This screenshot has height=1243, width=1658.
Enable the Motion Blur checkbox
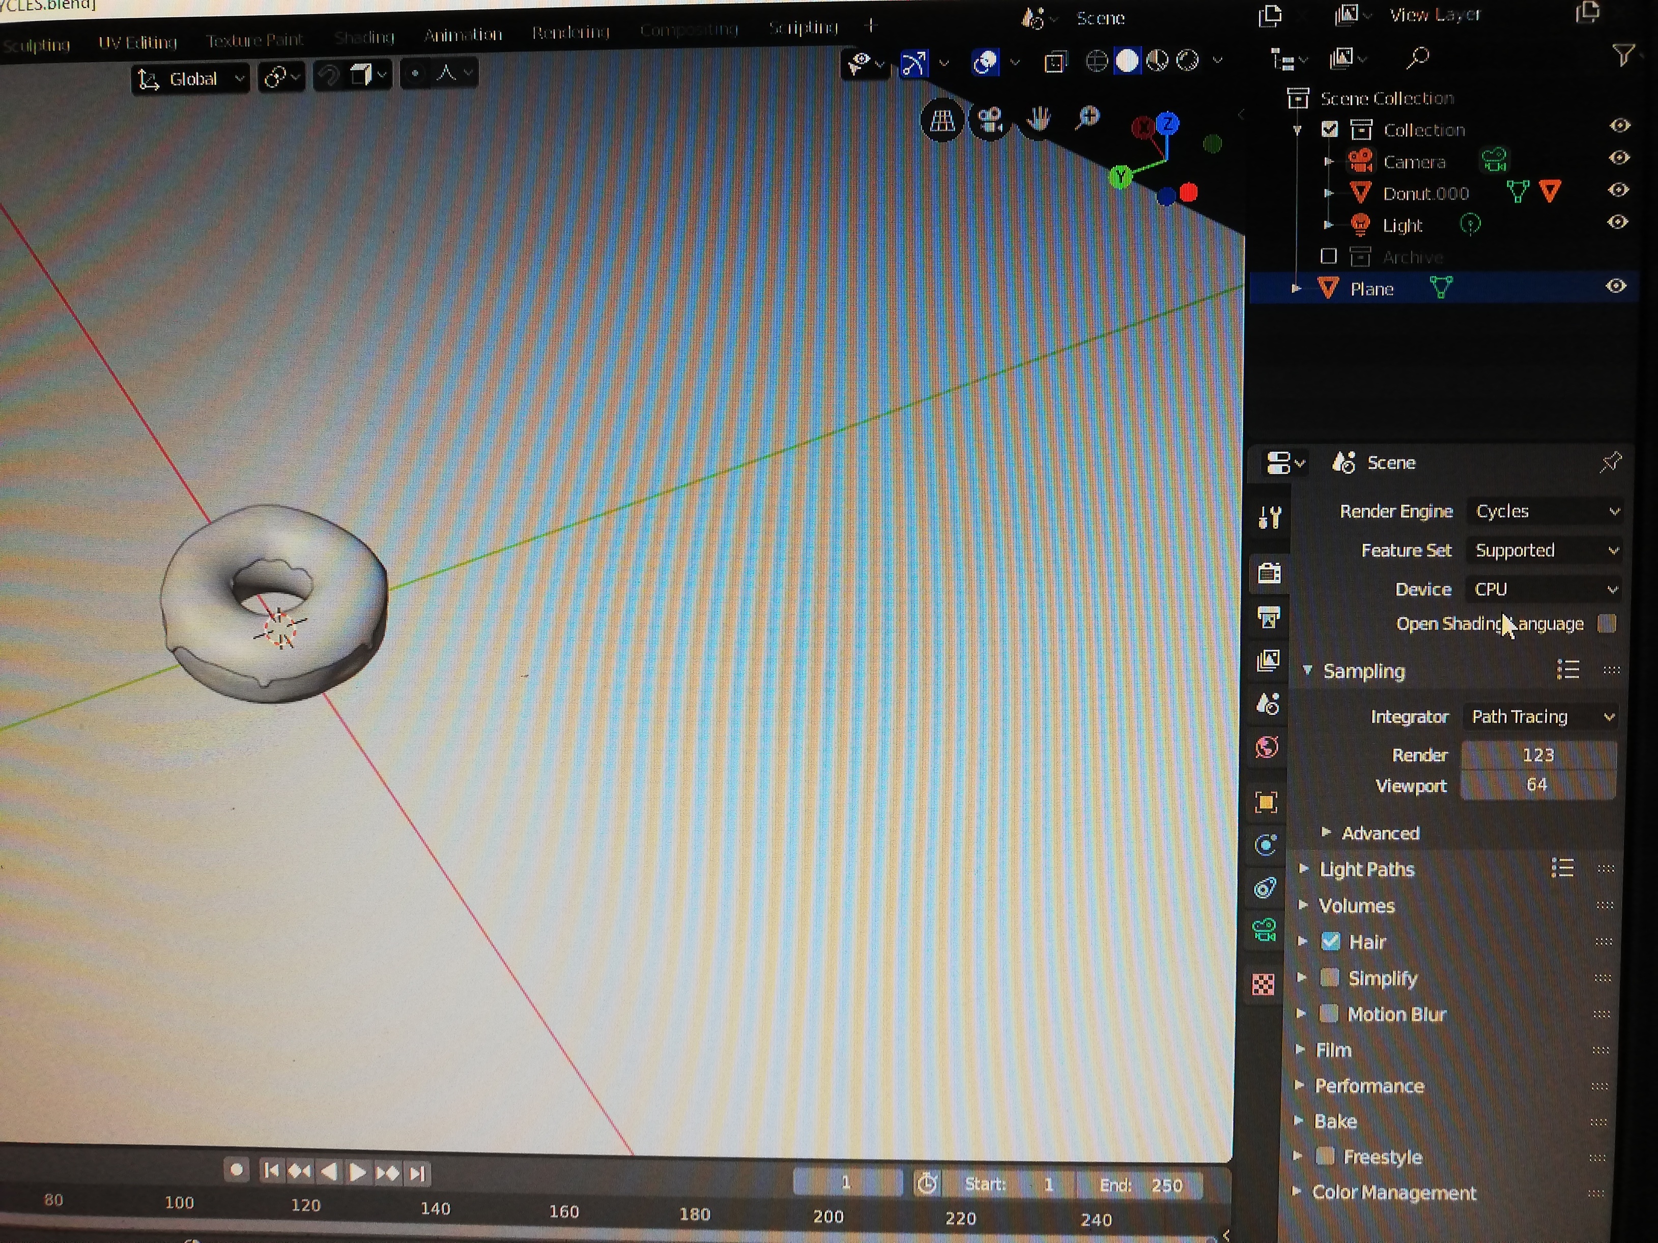click(1328, 1014)
